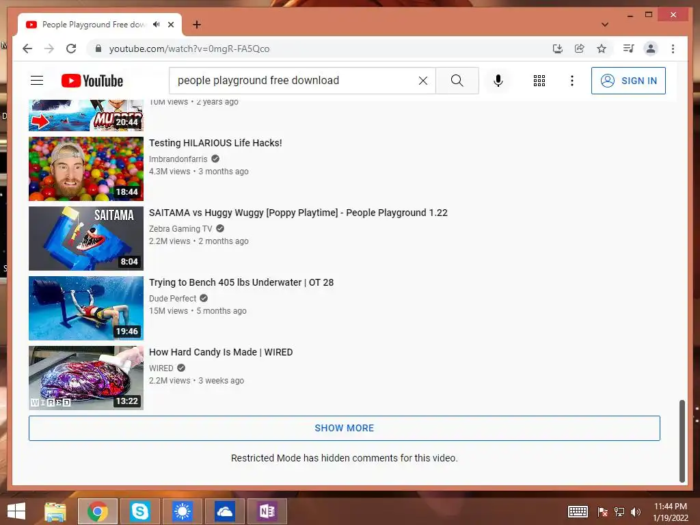Open the partial thumbnail showing 20:44
700x525 pixels.
tap(86, 115)
